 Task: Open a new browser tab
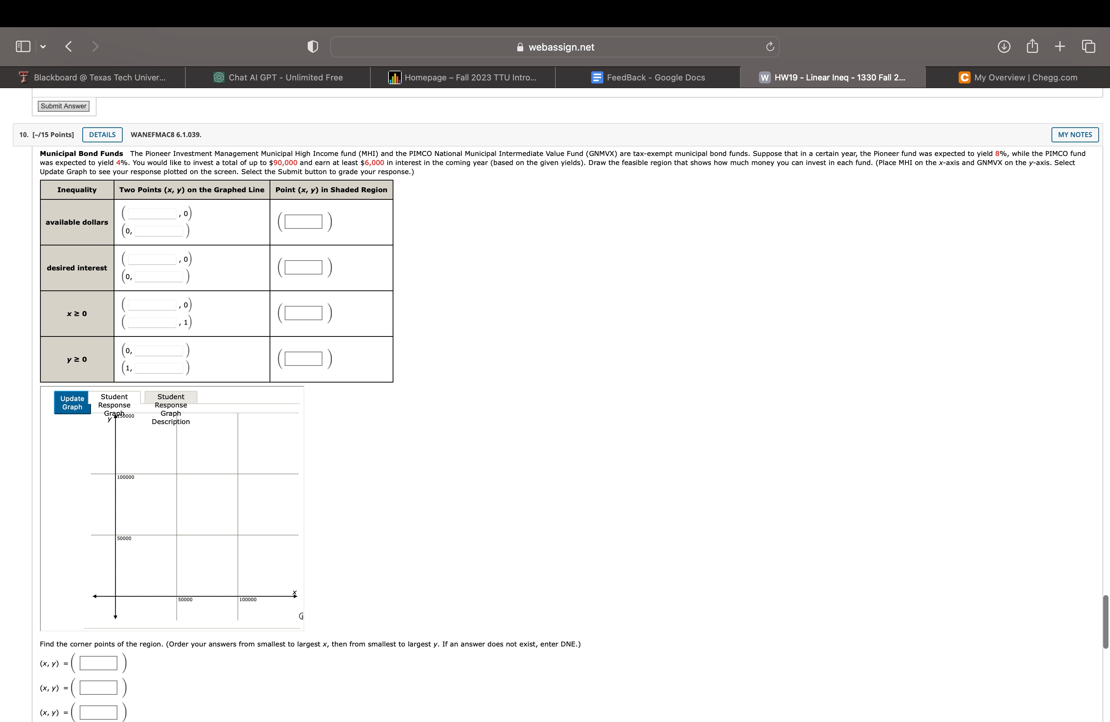pos(1060,46)
